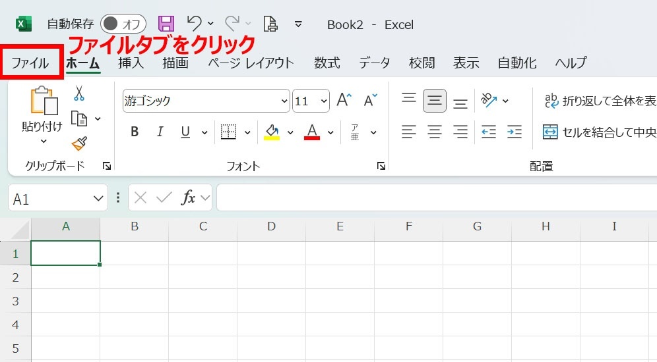The image size is (657, 362).
Task: Decrease font size with small A icon
Action: [x=371, y=100]
